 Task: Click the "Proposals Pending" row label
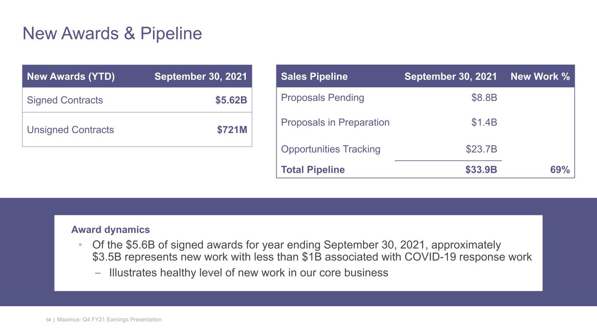click(x=322, y=97)
